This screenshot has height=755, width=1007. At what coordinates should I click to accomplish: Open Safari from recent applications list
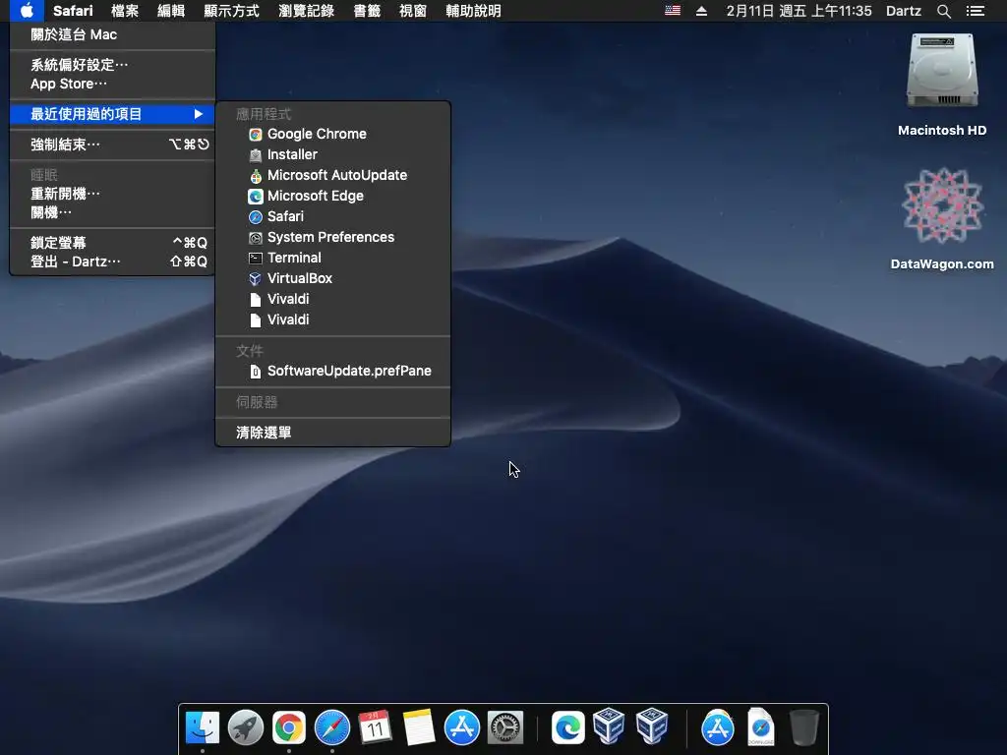coord(332,216)
